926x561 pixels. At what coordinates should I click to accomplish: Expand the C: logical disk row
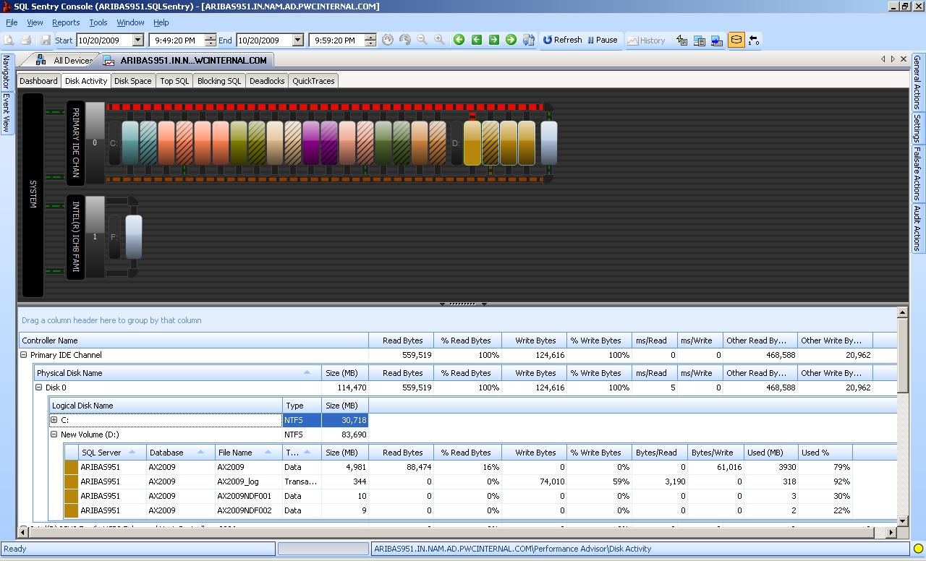(x=54, y=420)
